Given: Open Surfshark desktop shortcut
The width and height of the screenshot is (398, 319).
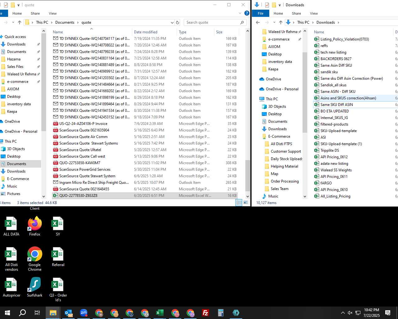Looking at the screenshot, I should coord(35,287).
